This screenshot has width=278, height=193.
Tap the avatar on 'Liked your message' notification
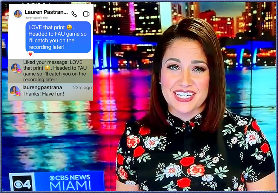16,68
